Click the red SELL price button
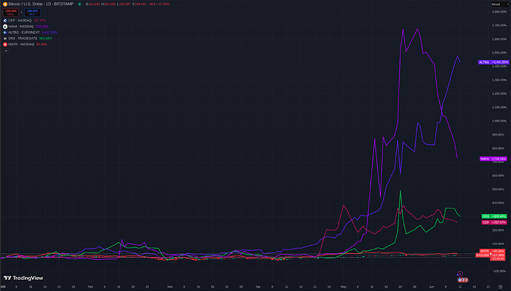 (x=11, y=13)
